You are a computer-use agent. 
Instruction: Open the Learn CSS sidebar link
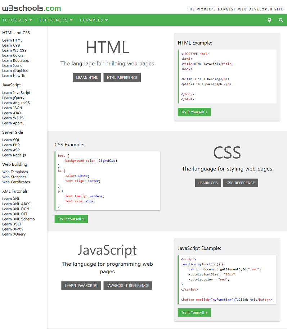(11, 45)
